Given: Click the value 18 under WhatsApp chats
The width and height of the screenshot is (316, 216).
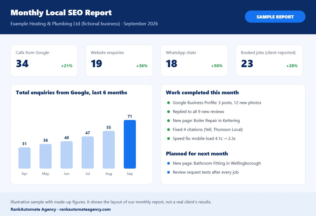Looking at the screenshot, I should click(x=171, y=64).
